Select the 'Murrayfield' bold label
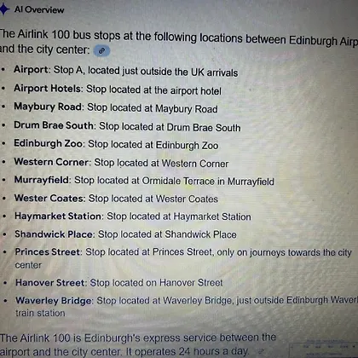Screen dimensions: 358x358 (42, 180)
